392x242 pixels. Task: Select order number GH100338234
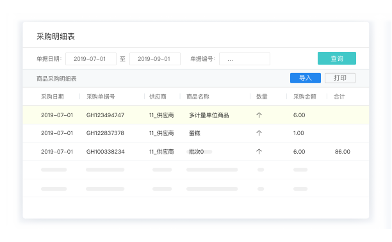click(106, 152)
